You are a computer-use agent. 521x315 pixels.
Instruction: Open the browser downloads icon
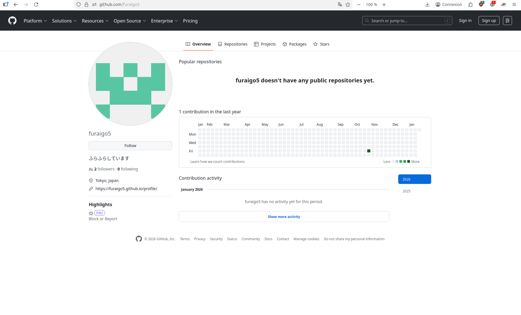click(427, 4)
